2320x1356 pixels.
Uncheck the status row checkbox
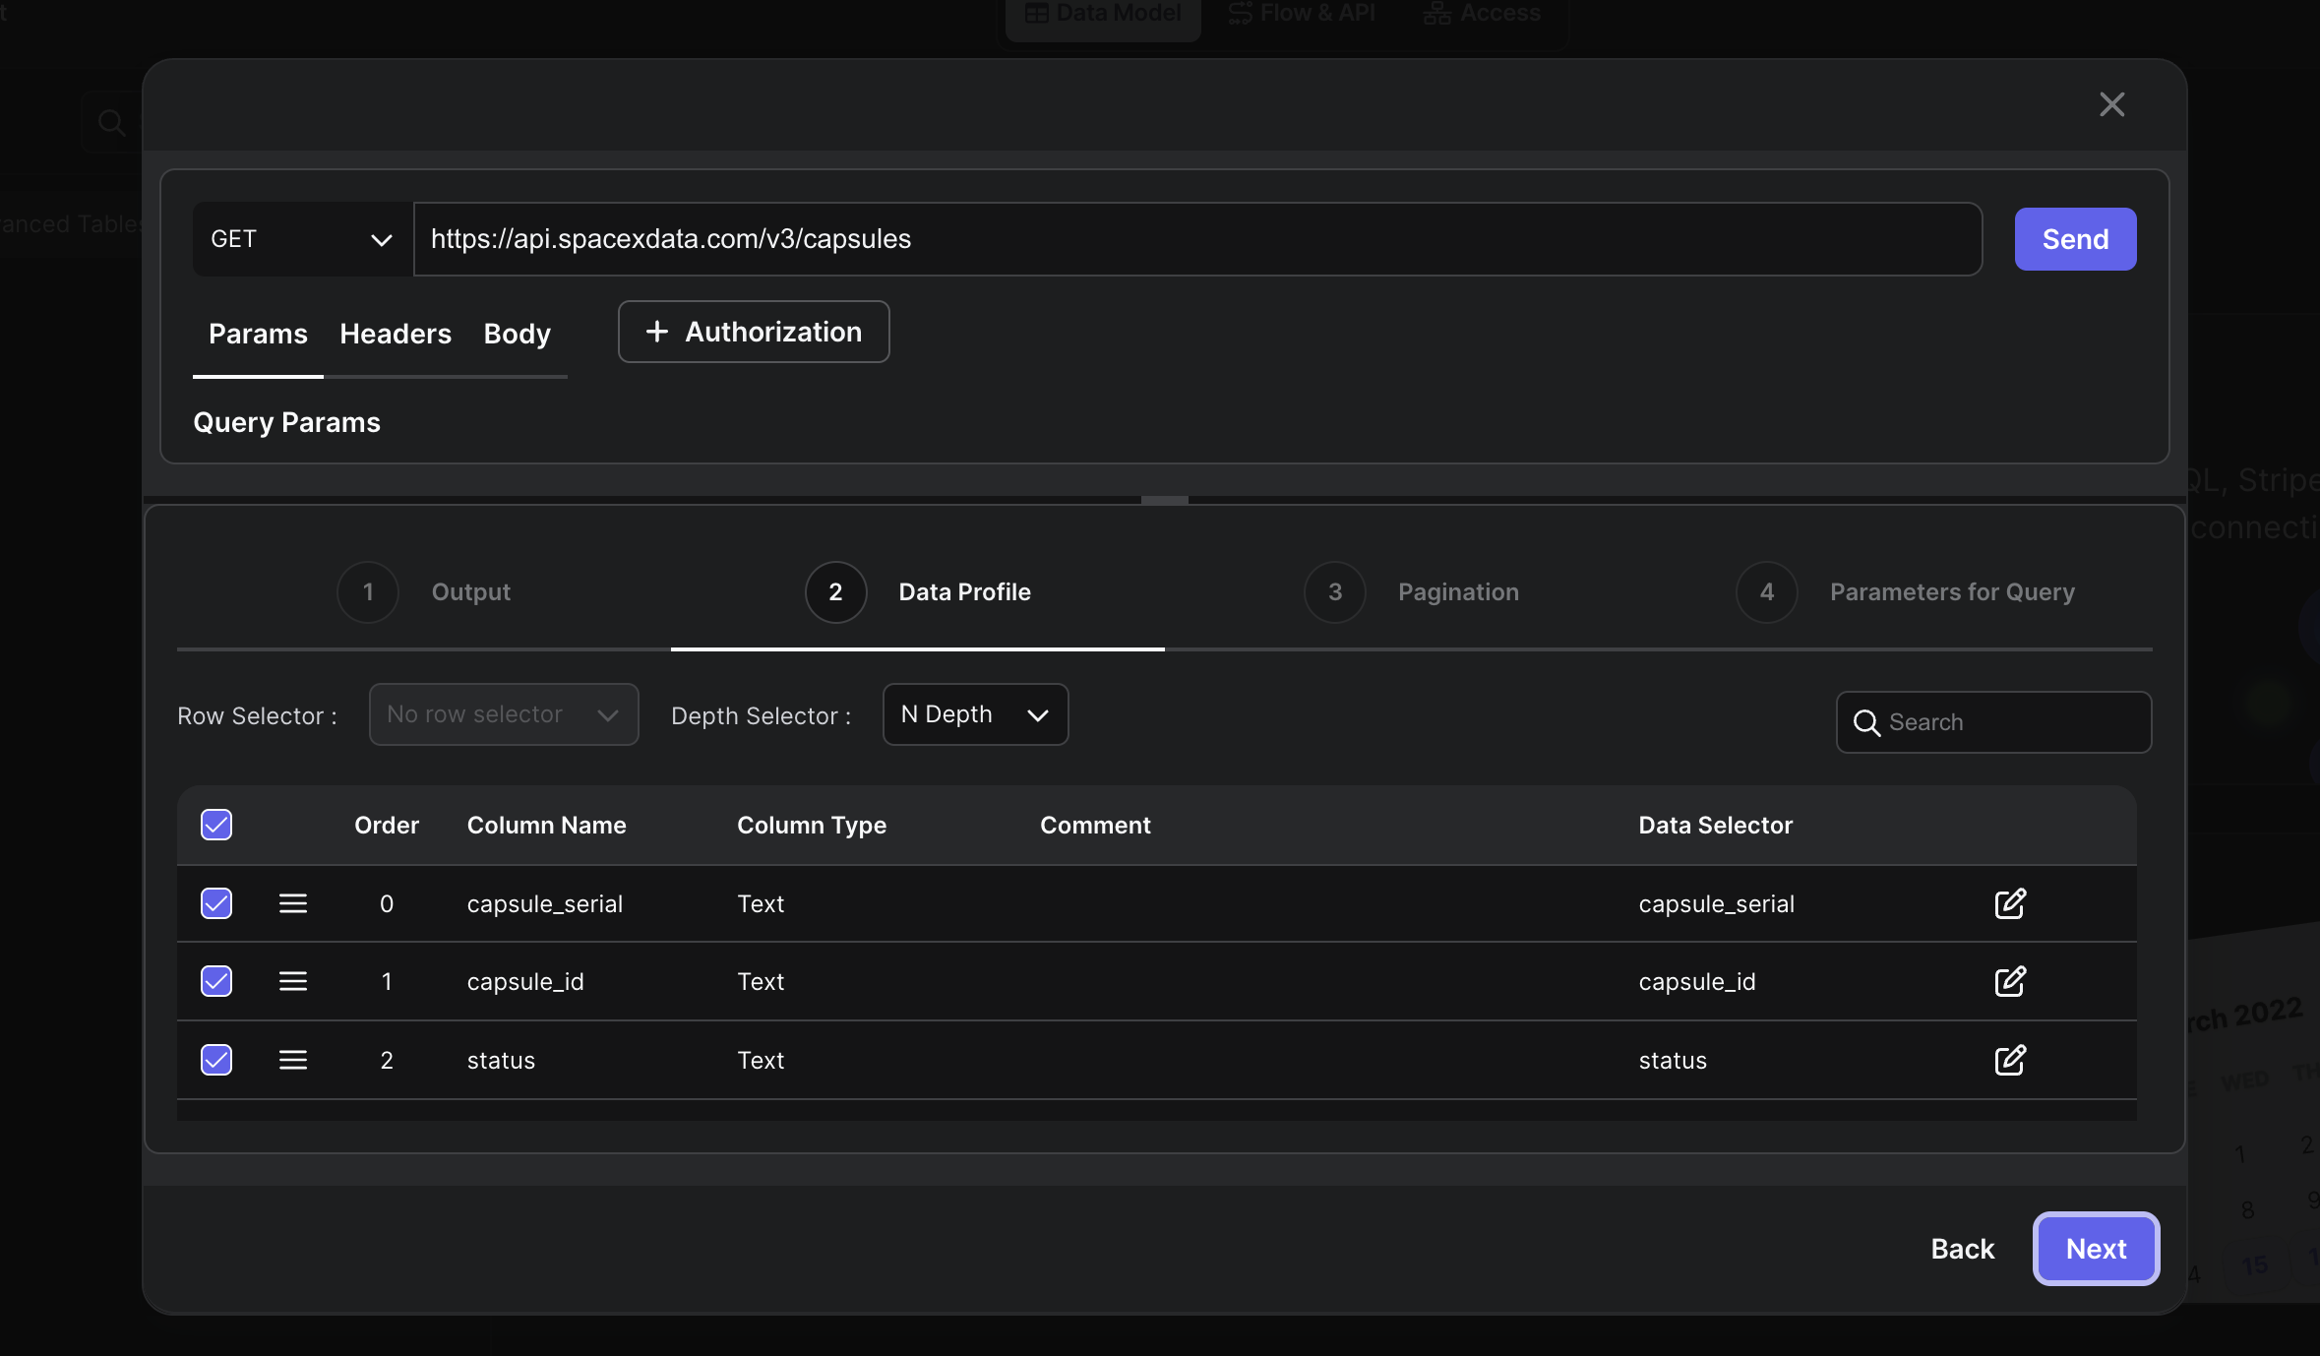[216, 1060]
